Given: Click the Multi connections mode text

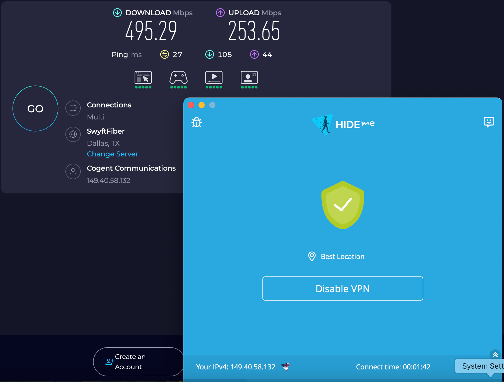Looking at the screenshot, I should (96, 117).
